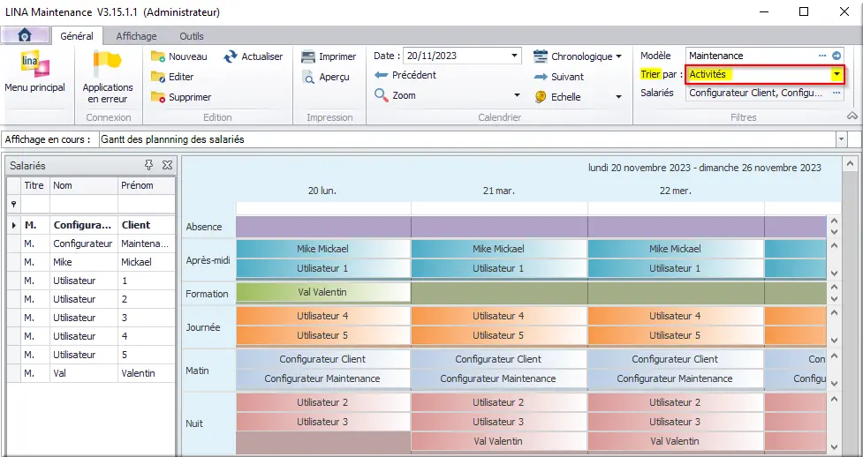Select Utilisateur 3 row in Salariés

(x=91, y=318)
